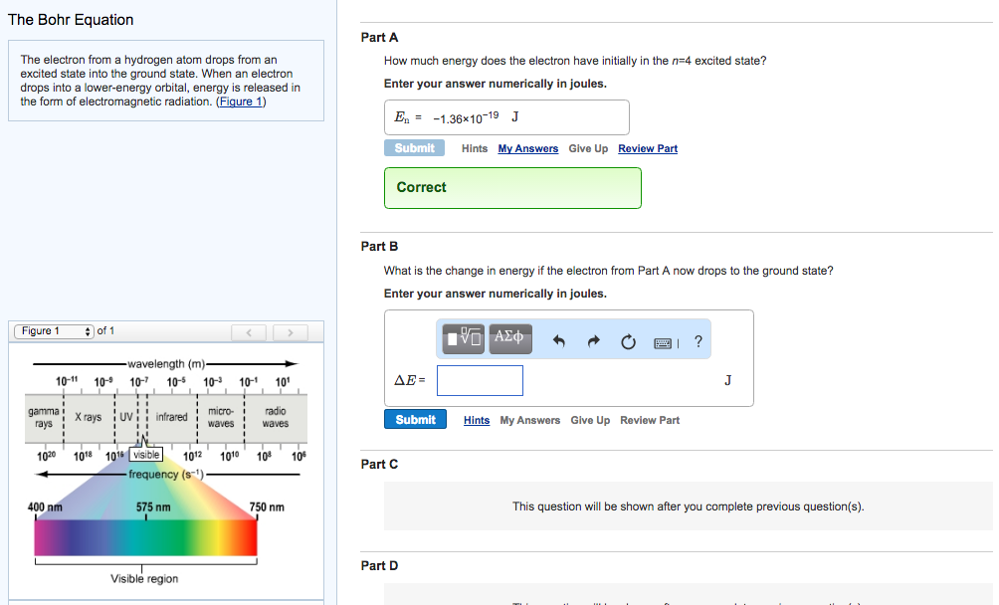Click the question mark help icon

point(699,342)
